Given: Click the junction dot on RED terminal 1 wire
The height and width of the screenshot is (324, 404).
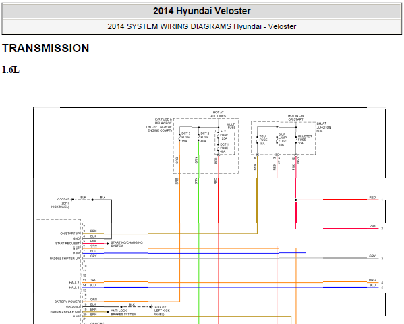Looking at the screenshot, I should [x=296, y=200].
